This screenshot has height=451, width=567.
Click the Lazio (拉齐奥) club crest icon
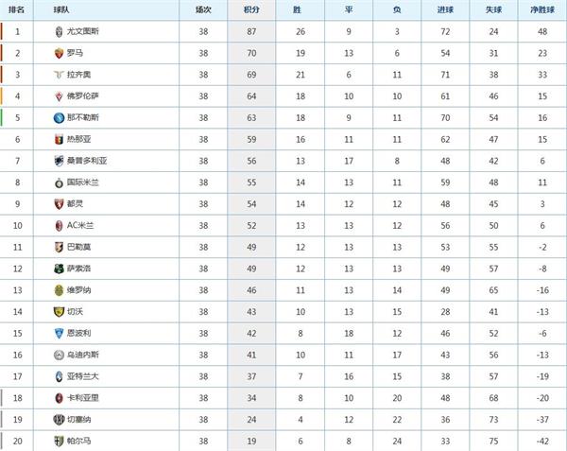pos(60,74)
